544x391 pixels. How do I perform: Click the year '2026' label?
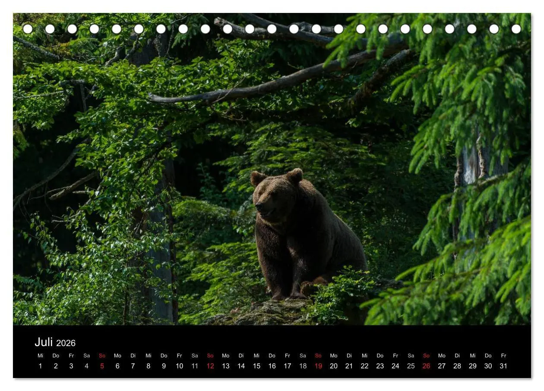(x=66, y=343)
